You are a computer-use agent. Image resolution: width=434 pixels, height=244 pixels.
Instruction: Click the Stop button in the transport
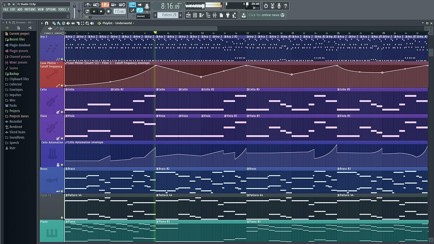pyautogui.click(x=101, y=11)
